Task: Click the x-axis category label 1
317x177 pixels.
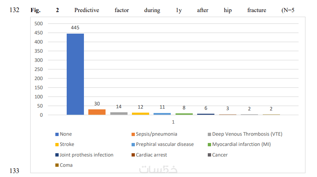Action: tap(173, 122)
